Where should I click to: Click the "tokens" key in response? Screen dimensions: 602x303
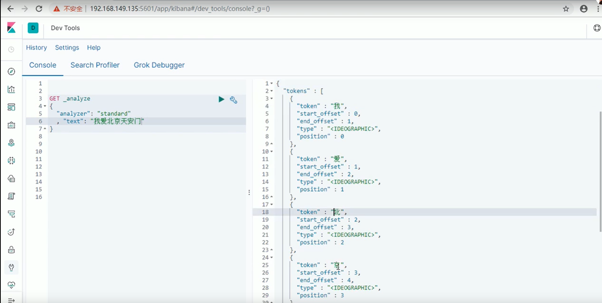[x=297, y=91]
